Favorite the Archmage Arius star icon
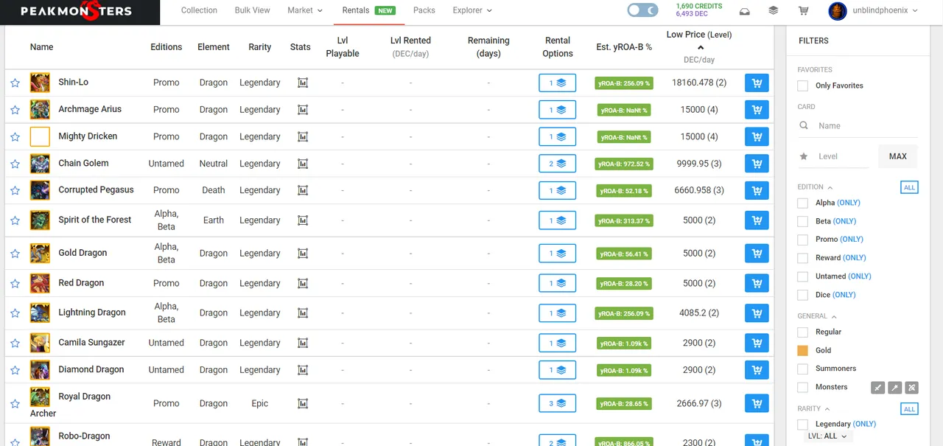Viewport: 943px width, 446px height. 15,110
